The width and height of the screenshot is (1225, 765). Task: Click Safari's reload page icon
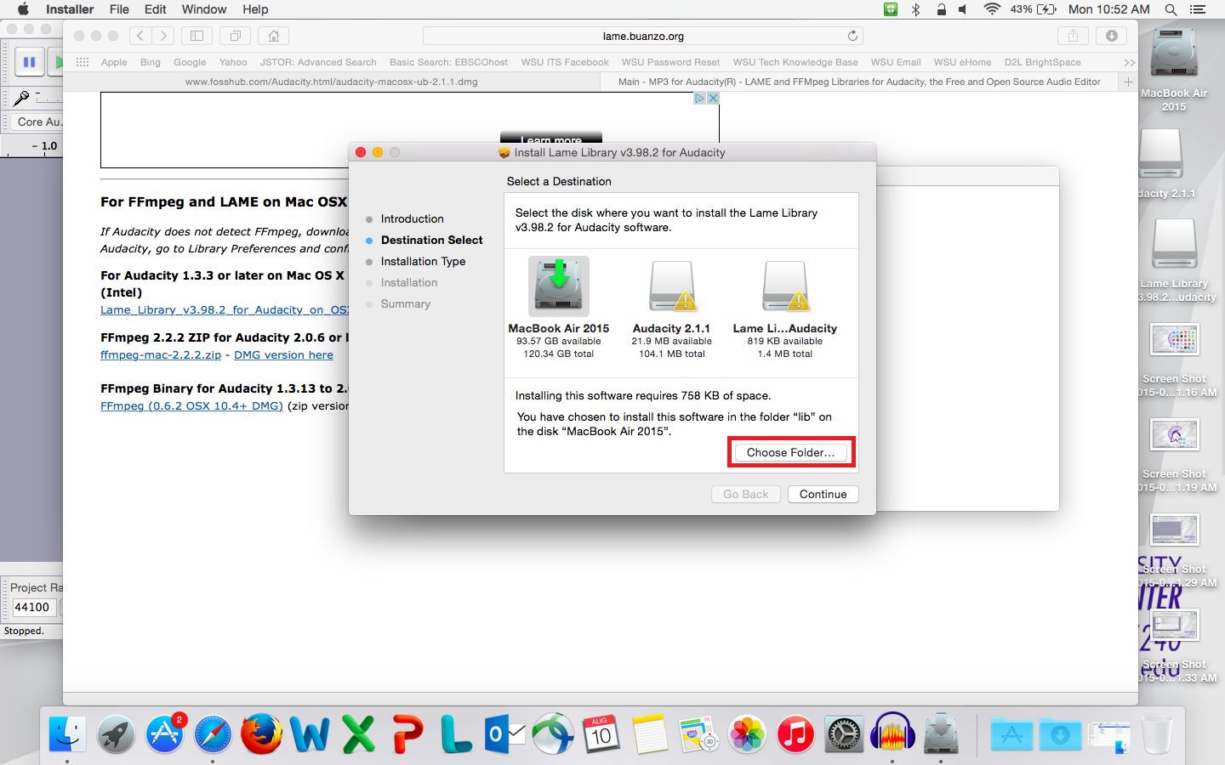pos(852,36)
